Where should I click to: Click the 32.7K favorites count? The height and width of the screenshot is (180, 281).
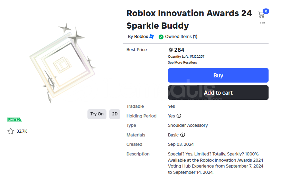point(22,131)
